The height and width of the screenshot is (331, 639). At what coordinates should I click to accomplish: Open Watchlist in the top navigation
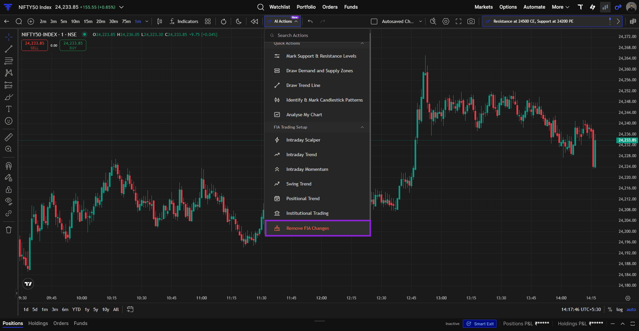pyautogui.click(x=280, y=7)
